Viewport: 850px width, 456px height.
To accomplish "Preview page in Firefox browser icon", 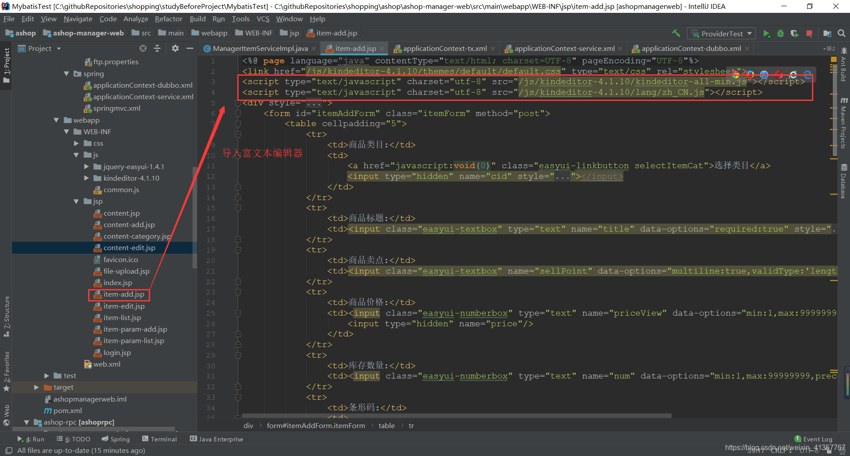I will coord(750,74).
